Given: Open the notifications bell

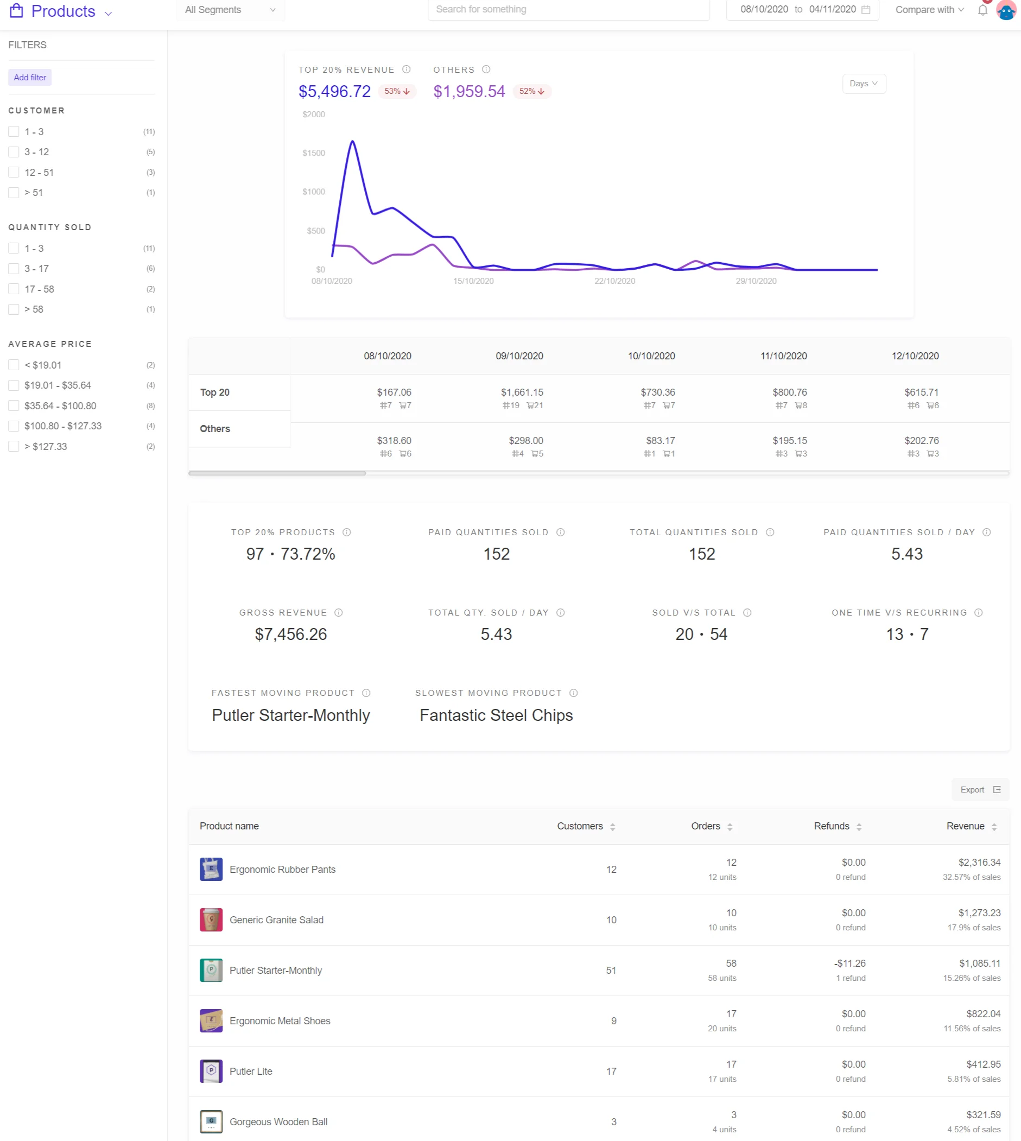Looking at the screenshot, I should click(x=982, y=10).
